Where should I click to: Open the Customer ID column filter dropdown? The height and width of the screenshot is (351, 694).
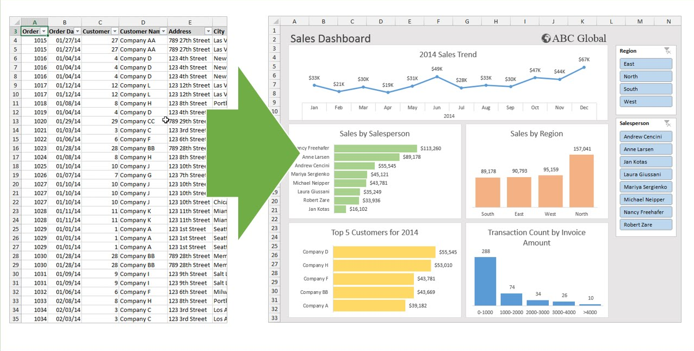click(x=114, y=32)
